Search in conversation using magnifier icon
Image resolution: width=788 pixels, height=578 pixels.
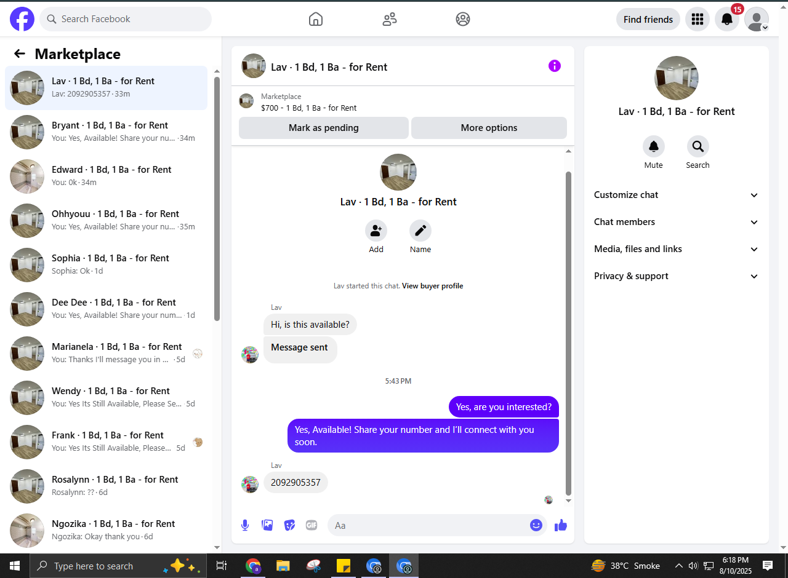coord(698,146)
